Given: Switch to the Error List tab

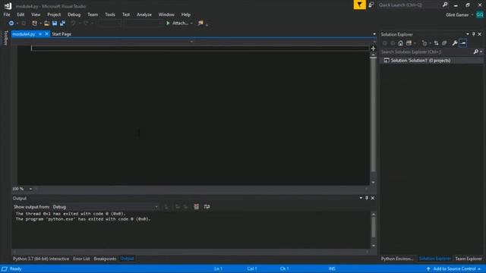Looking at the screenshot, I should [x=81, y=259].
